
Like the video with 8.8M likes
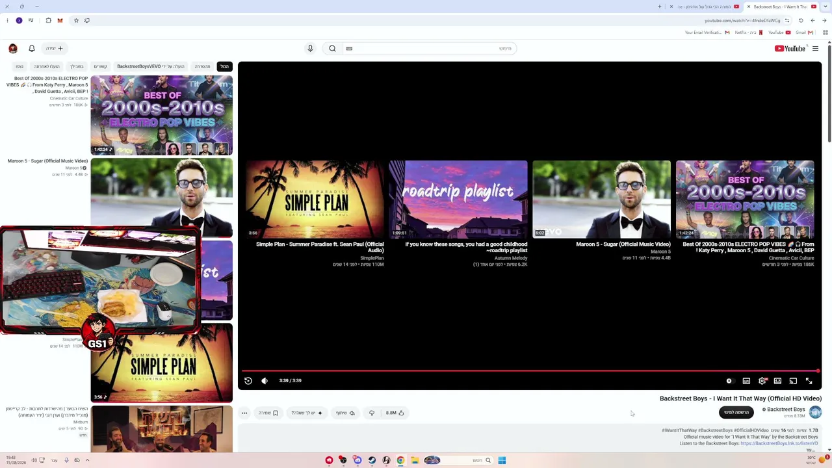coord(395,413)
